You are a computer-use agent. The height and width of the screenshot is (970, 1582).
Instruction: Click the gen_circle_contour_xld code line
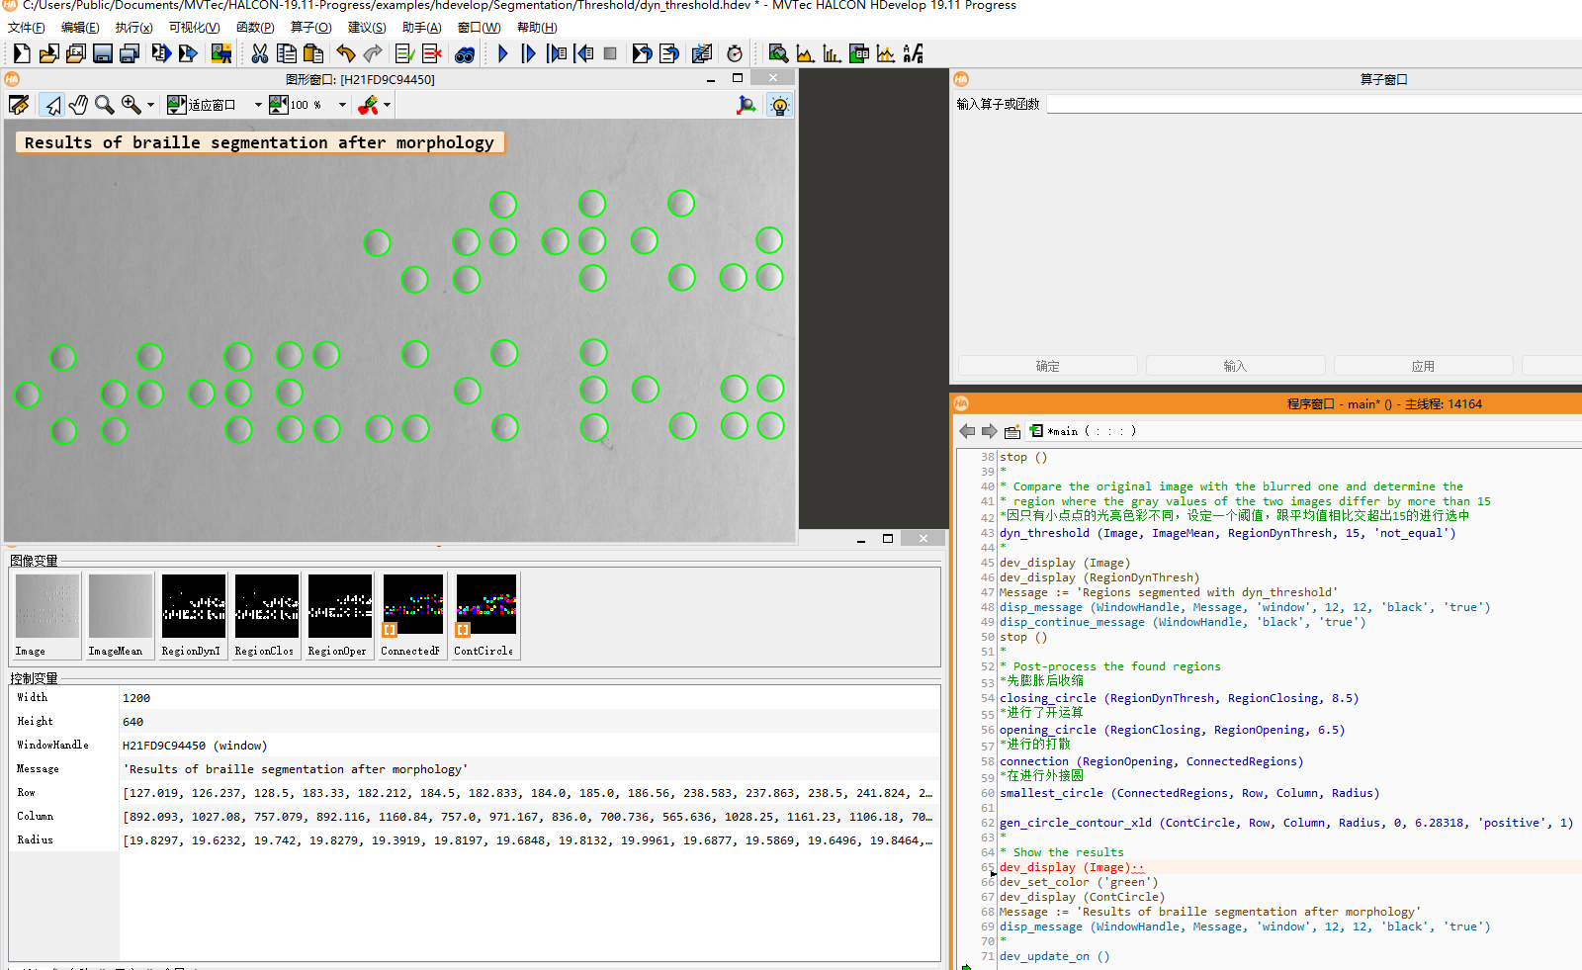1285,823
